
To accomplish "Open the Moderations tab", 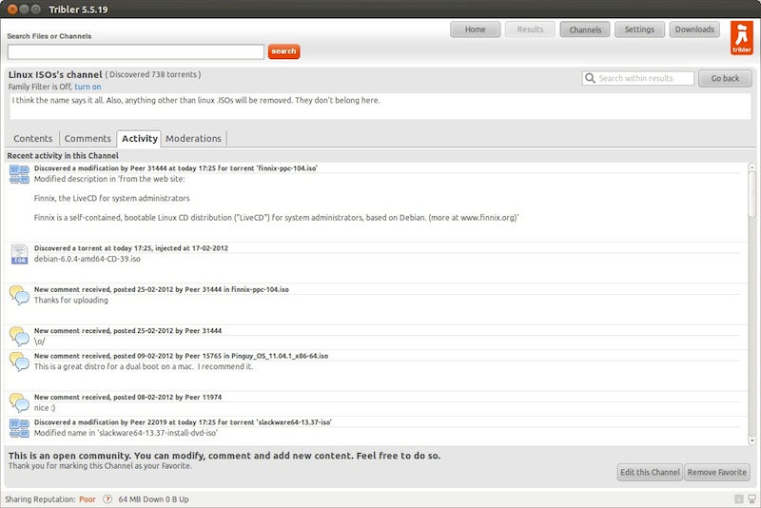I will (193, 139).
